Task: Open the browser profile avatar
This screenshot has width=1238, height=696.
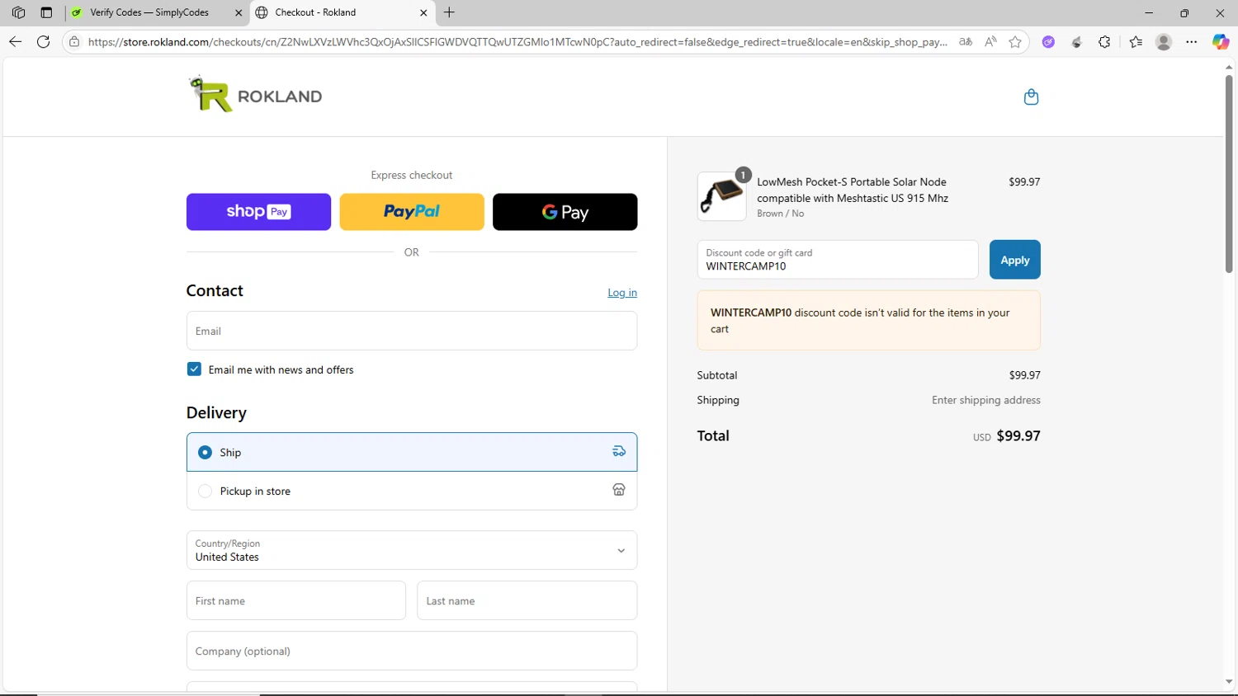Action: pyautogui.click(x=1164, y=42)
